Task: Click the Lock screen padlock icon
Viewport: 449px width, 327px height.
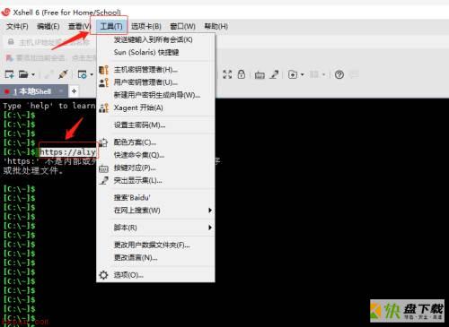Action: coord(242,74)
